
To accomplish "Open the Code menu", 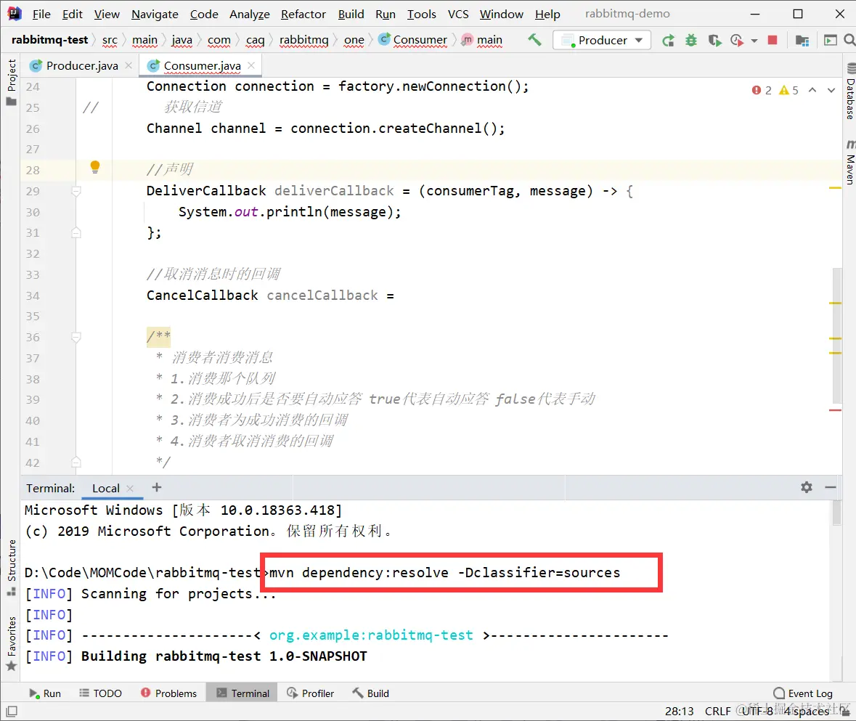I will click(x=203, y=15).
